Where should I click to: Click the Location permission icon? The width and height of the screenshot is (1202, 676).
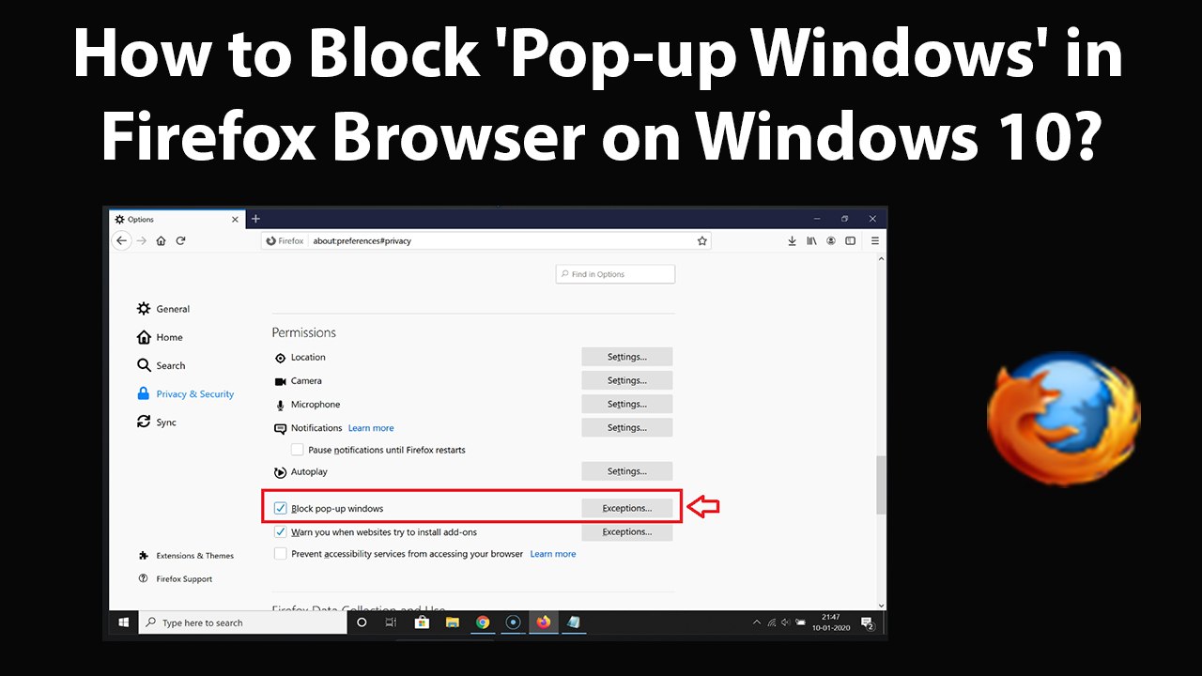(280, 358)
